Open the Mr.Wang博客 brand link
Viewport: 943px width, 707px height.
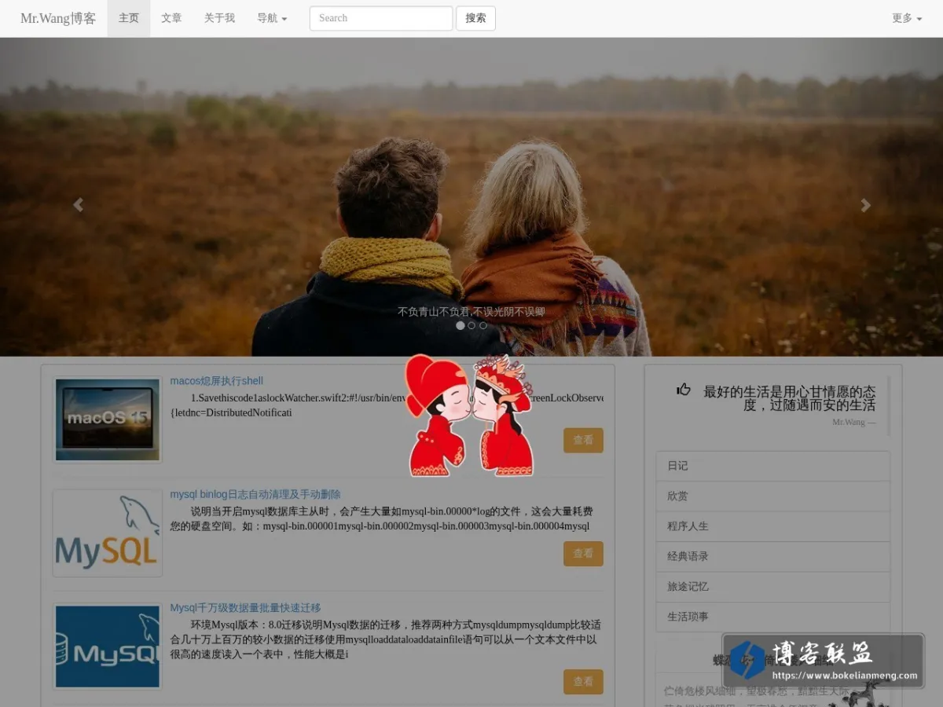tap(58, 18)
